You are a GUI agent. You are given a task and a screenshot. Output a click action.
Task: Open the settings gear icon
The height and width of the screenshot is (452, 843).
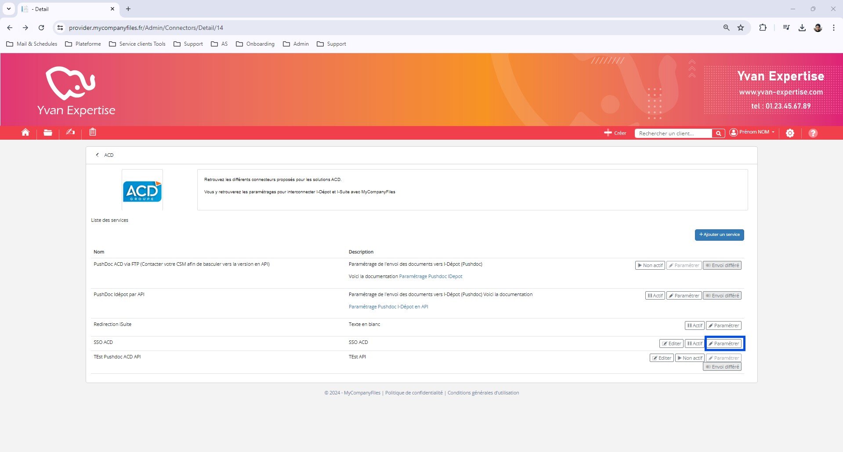(790, 133)
